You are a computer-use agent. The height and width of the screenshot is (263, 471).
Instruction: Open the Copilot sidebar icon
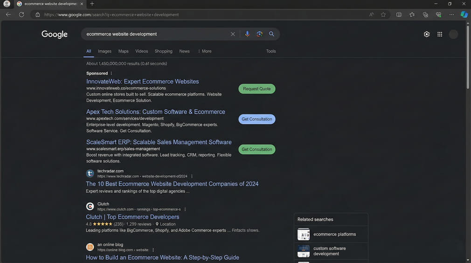[464, 14]
